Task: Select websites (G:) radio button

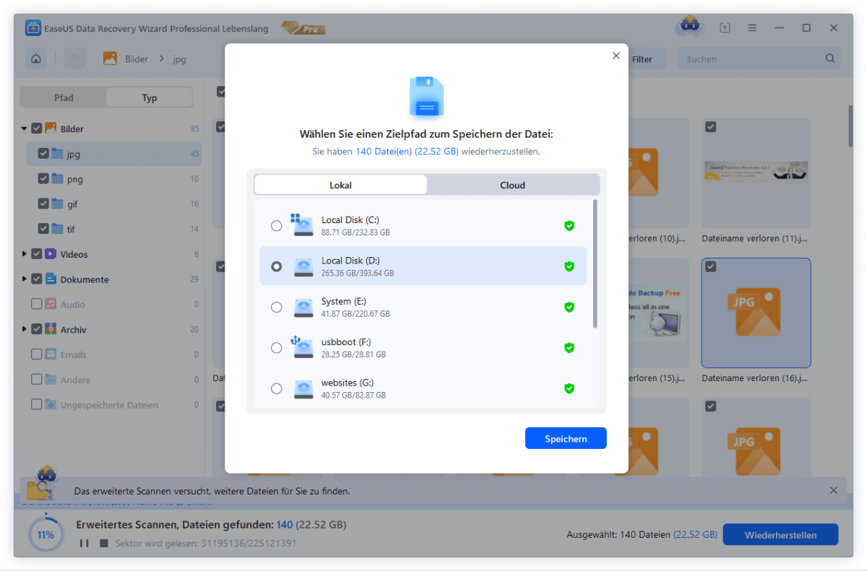Action: click(276, 388)
